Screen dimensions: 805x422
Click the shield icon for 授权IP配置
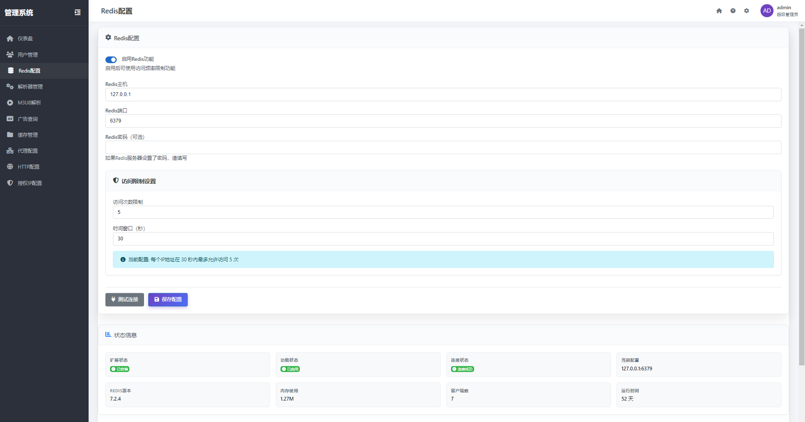(x=10, y=183)
